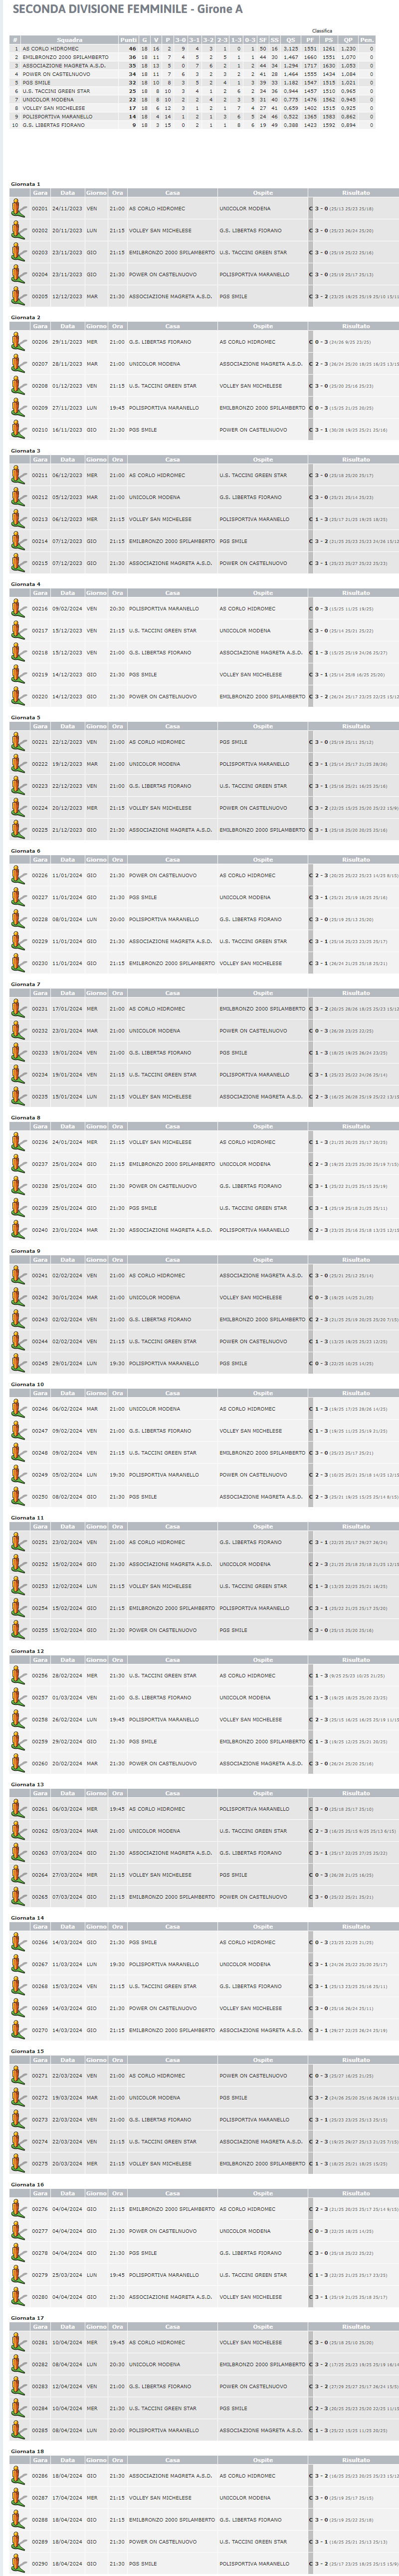Open match icon for gara 00286
The image size is (399, 2576).
18,2476
